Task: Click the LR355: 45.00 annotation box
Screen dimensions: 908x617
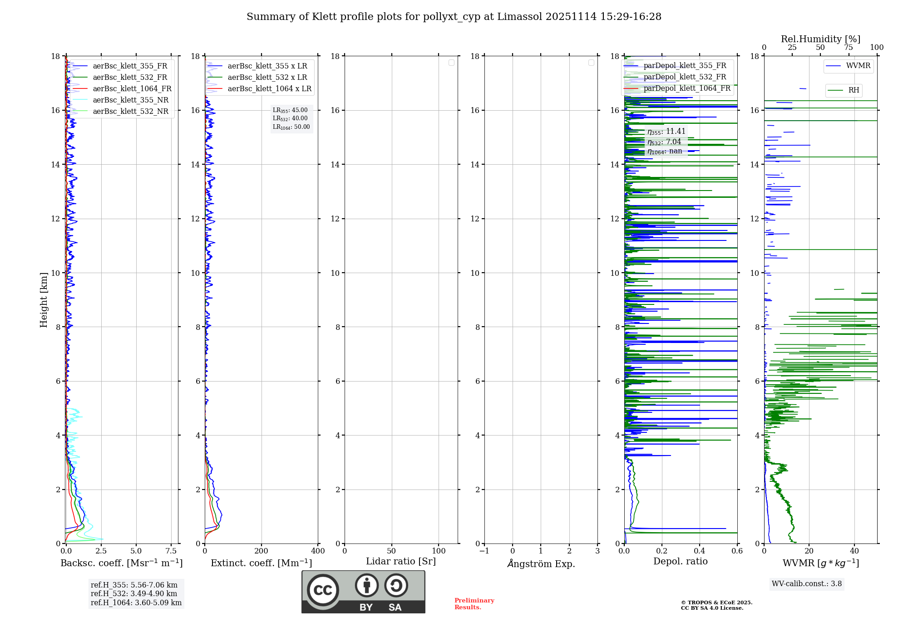Action: click(x=291, y=110)
